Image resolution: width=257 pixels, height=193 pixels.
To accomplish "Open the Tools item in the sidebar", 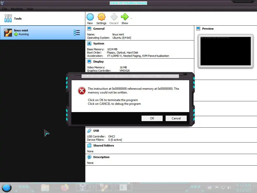I will coord(42,18).
